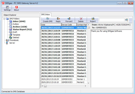Click the Create SMS icon
Screen dimensions: 135x94
47,19
